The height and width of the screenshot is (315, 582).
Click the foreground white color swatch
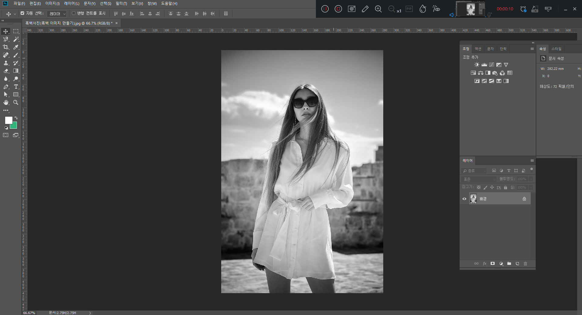8,120
